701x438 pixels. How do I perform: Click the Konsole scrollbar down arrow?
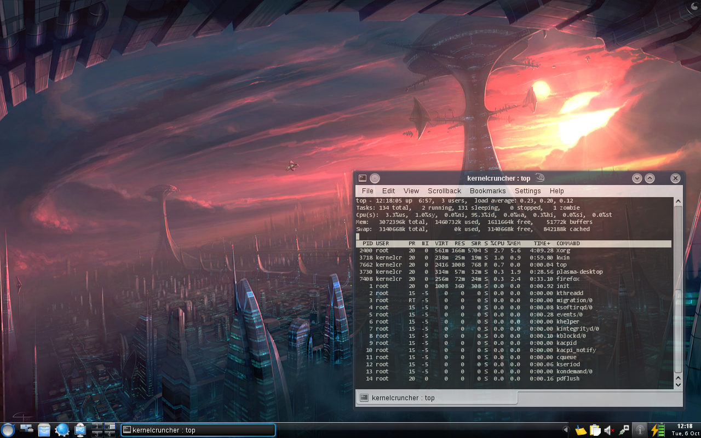click(x=679, y=385)
